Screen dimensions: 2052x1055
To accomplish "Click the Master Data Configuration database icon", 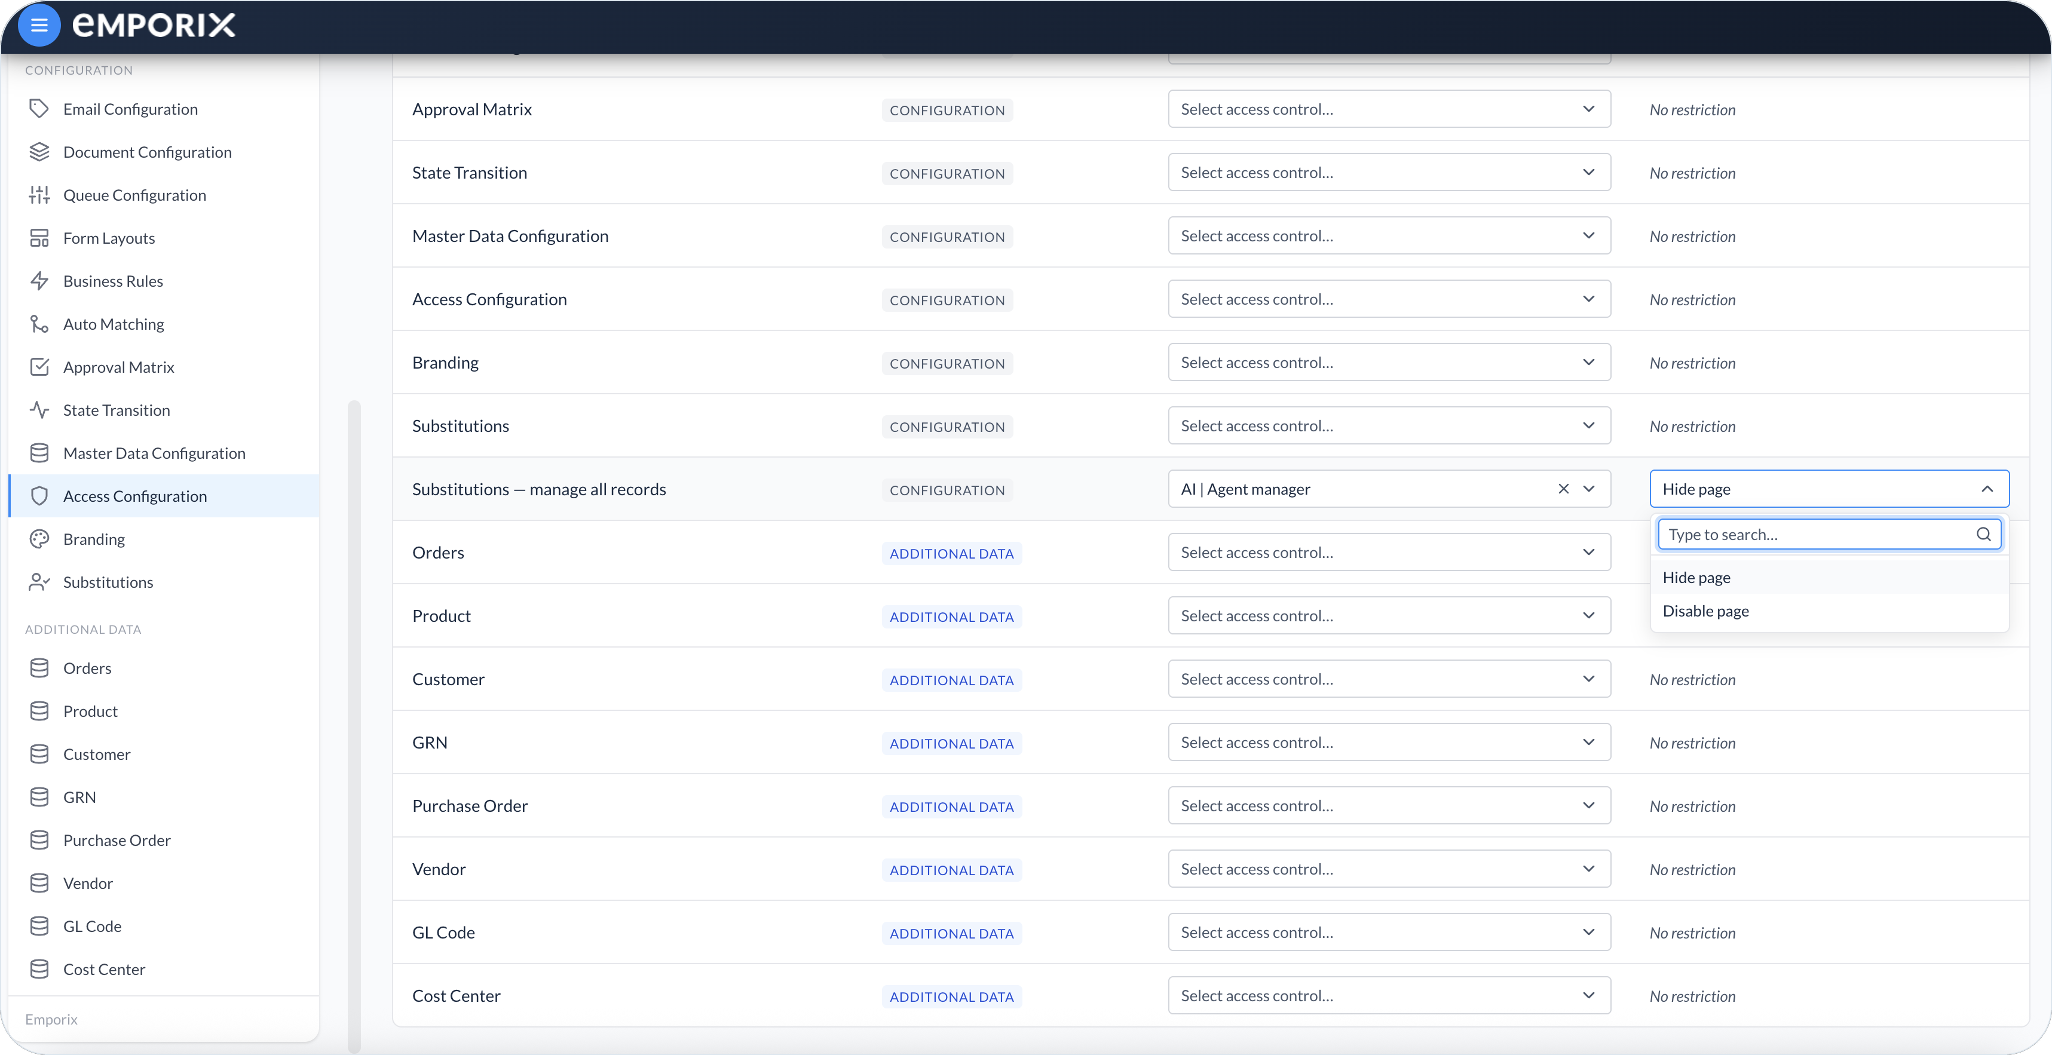I will point(39,452).
